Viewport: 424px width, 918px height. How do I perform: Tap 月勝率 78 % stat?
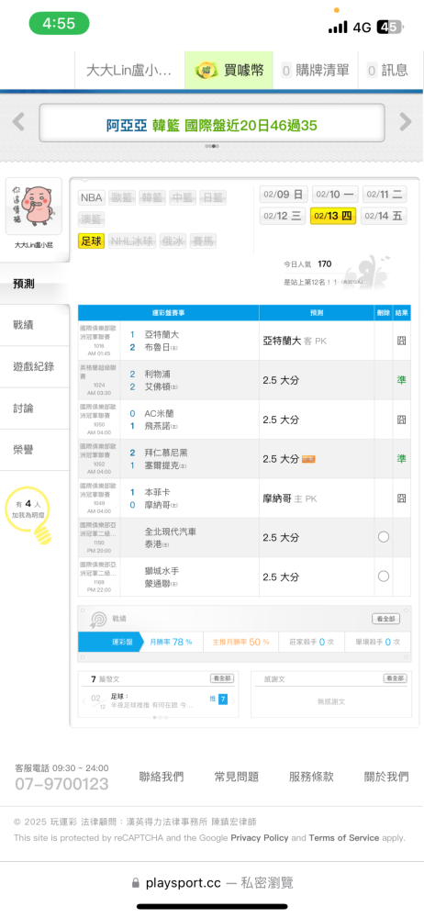[x=171, y=642]
